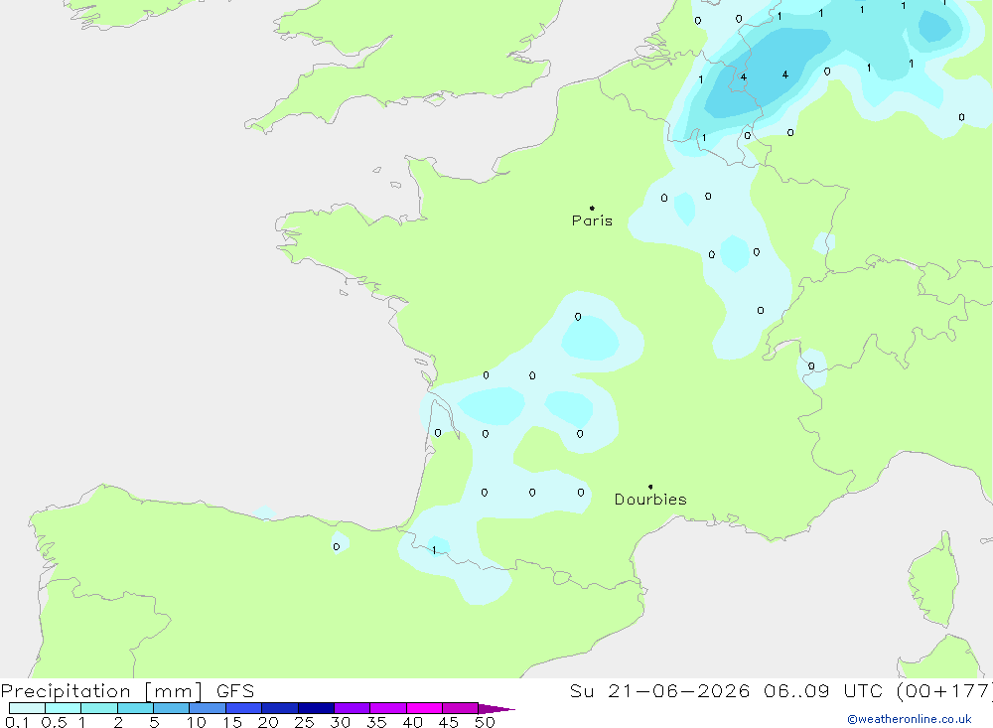This screenshot has height=728, width=993.
Task: Click the forecast date Su 21-06-2026 text
Action: 659,690
